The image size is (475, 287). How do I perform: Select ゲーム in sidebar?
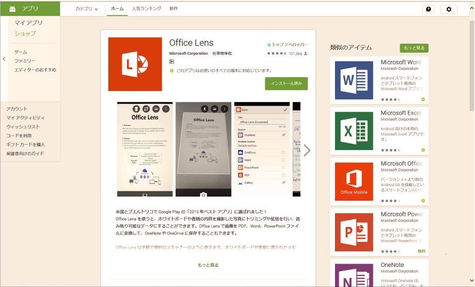tap(21, 52)
